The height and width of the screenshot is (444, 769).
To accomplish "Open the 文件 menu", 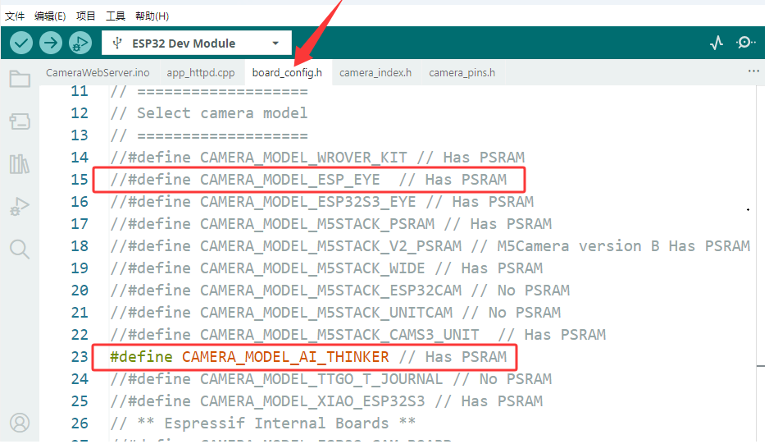I will [15, 16].
